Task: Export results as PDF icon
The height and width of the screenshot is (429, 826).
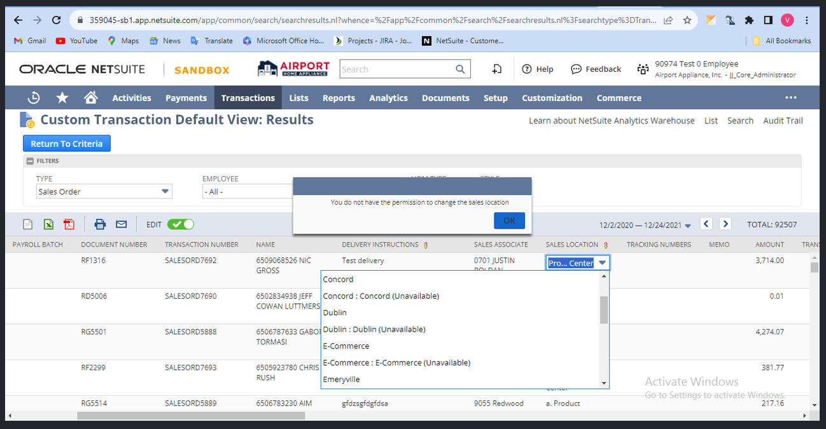Action: coord(69,224)
